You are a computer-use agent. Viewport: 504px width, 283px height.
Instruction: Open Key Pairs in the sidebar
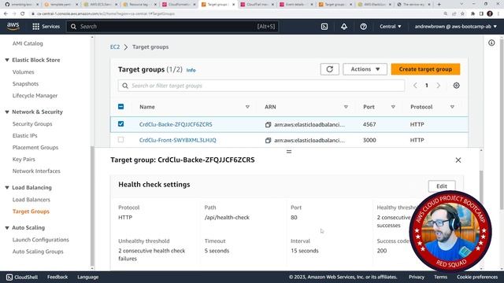[x=24, y=159]
